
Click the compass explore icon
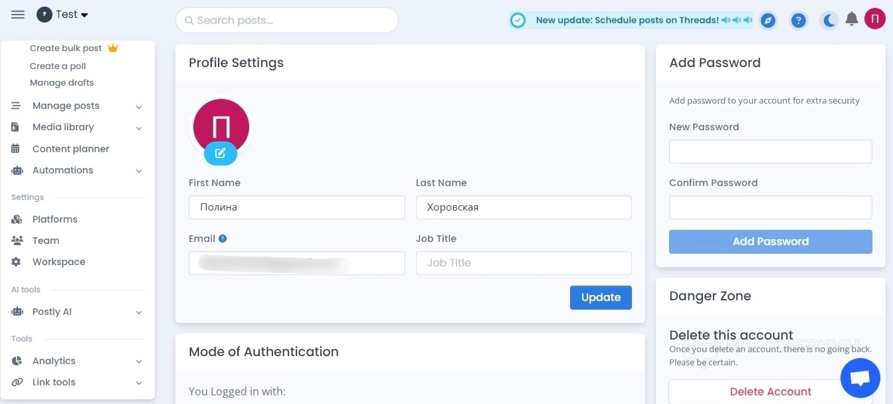(767, 21)
